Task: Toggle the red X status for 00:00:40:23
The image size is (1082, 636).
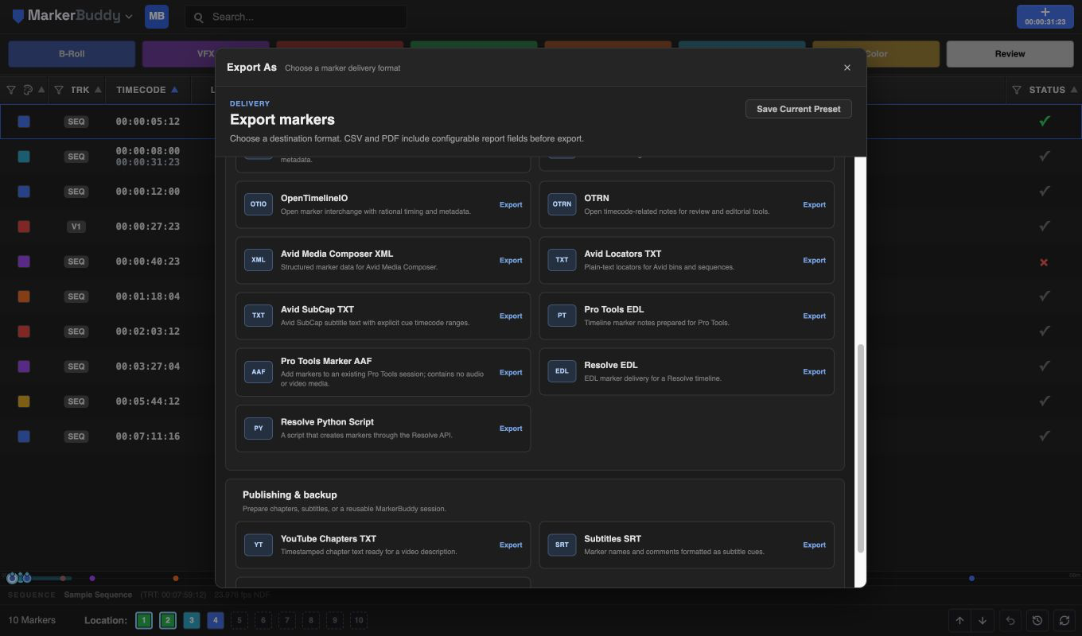Action: pyautogui.click(x=1044, y=262)
